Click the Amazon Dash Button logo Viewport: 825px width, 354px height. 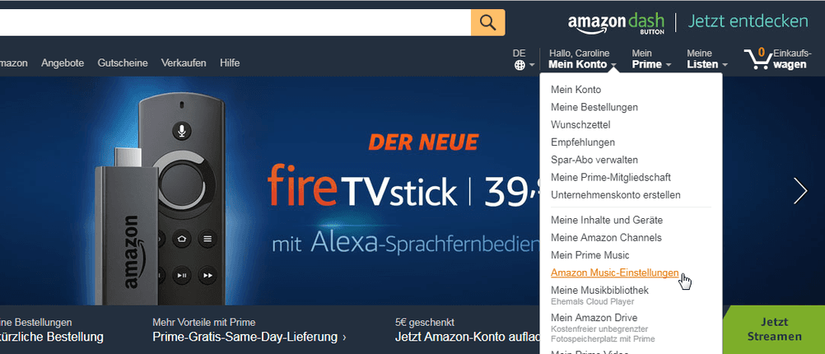coord(616,23)
